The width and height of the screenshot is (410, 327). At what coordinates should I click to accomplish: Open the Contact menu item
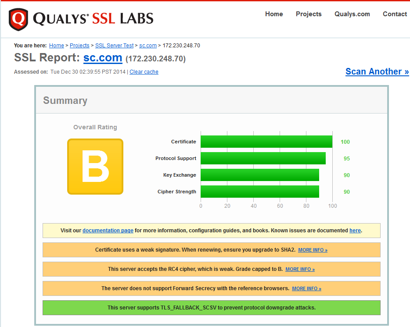click(x=395, y=14)
